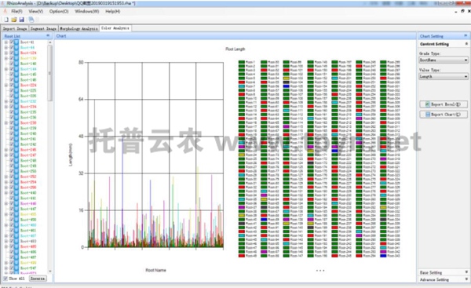Open the Option(O) menu
Viewport: 471px width, 288px height.
point(59,11)
